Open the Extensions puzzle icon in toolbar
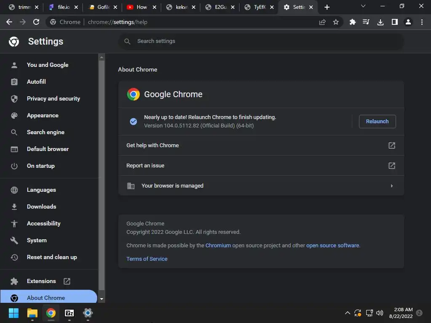 coord(352,22)
